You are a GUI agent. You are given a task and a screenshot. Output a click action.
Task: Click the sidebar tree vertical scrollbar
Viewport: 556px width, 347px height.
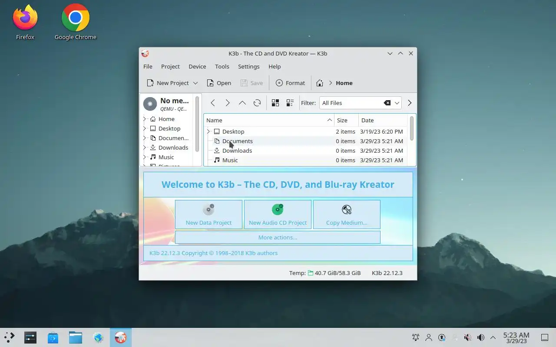197,124
